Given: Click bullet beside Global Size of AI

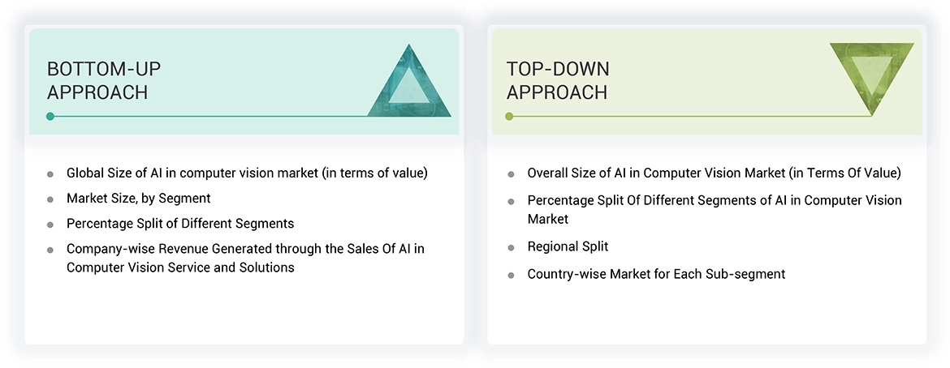Looking at the screenshot, I should (x=50, y=173).
